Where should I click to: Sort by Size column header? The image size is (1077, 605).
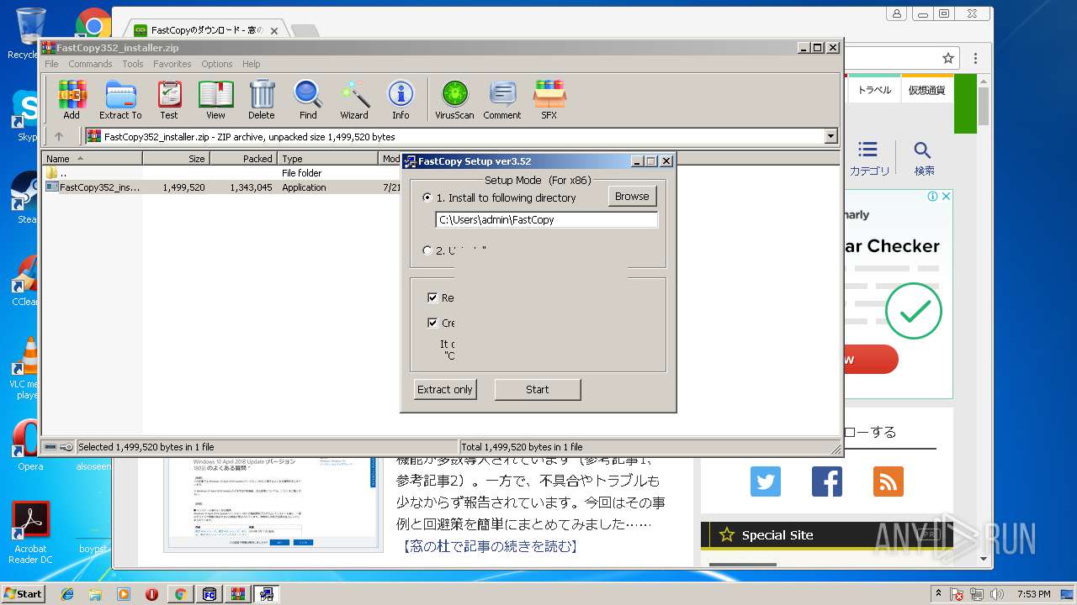click(176, 158)
